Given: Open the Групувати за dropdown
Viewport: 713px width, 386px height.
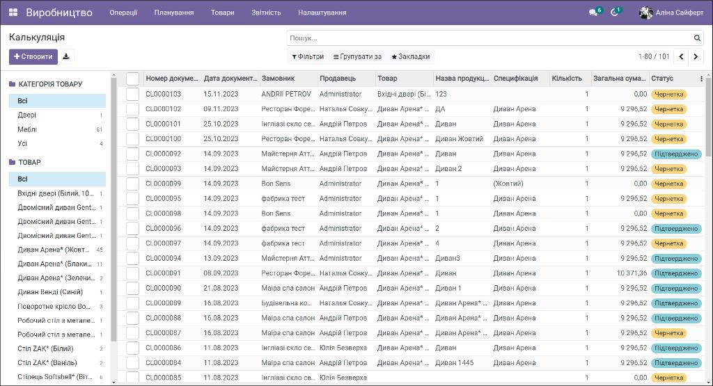Looking at the screenshot, I should click(x=357, y=57).
